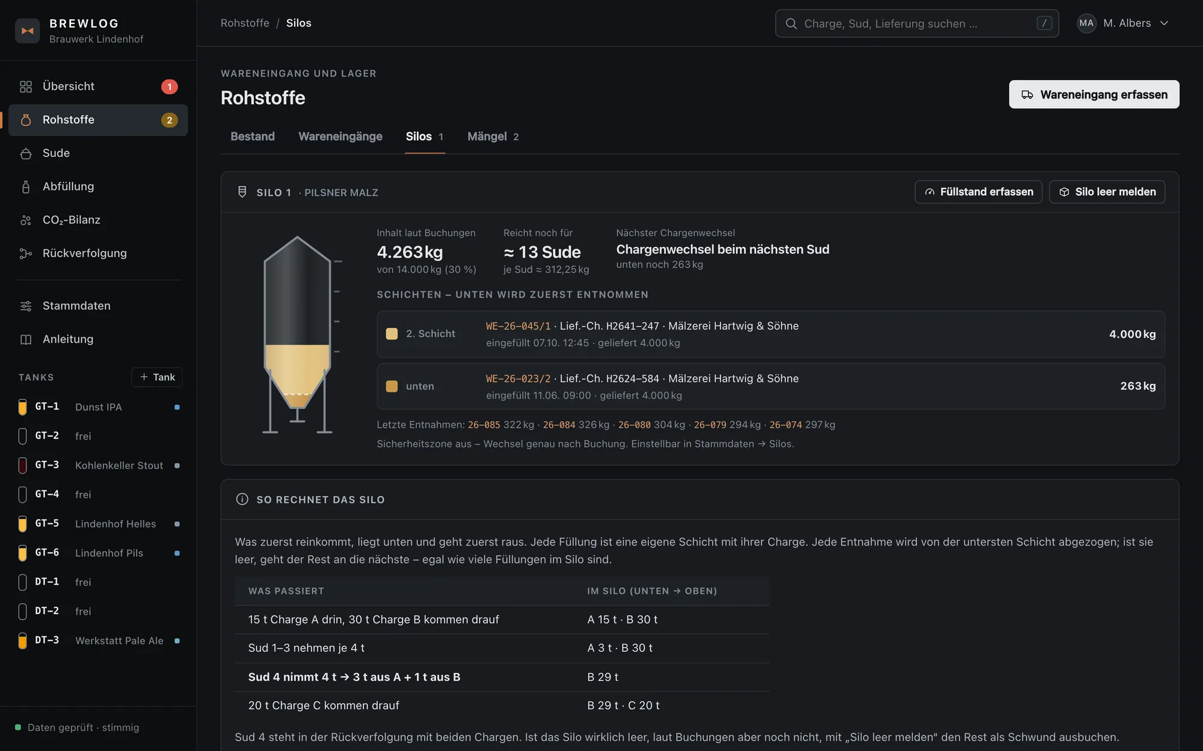Click the MA user avatar

(x=1086, y=23)
